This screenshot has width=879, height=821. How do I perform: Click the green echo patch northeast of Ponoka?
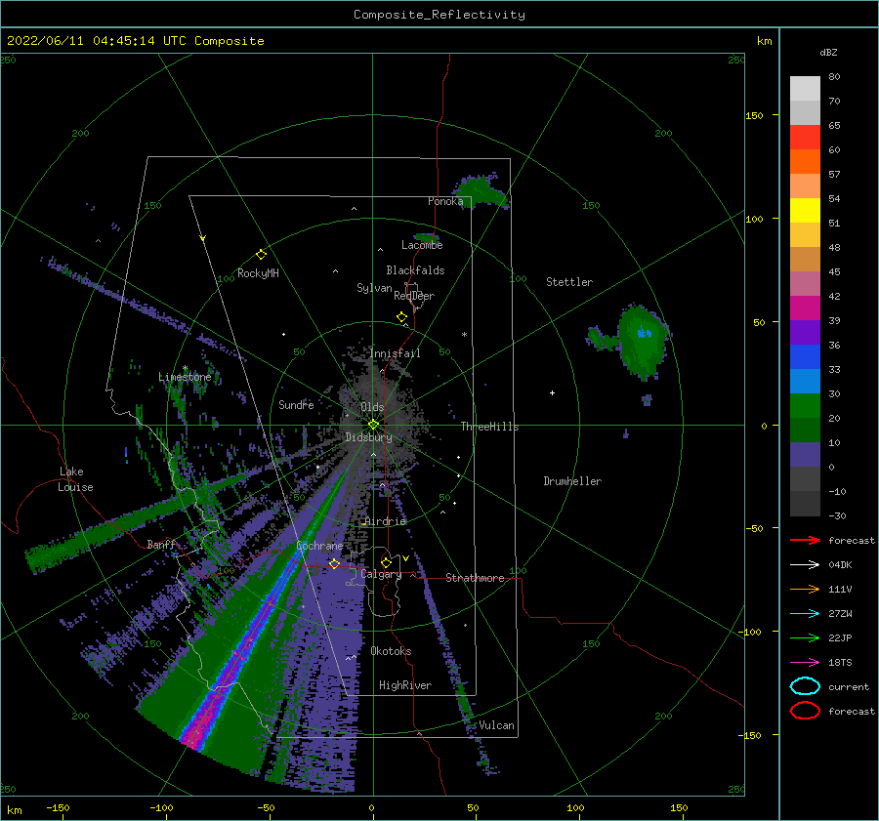point(481,190)
